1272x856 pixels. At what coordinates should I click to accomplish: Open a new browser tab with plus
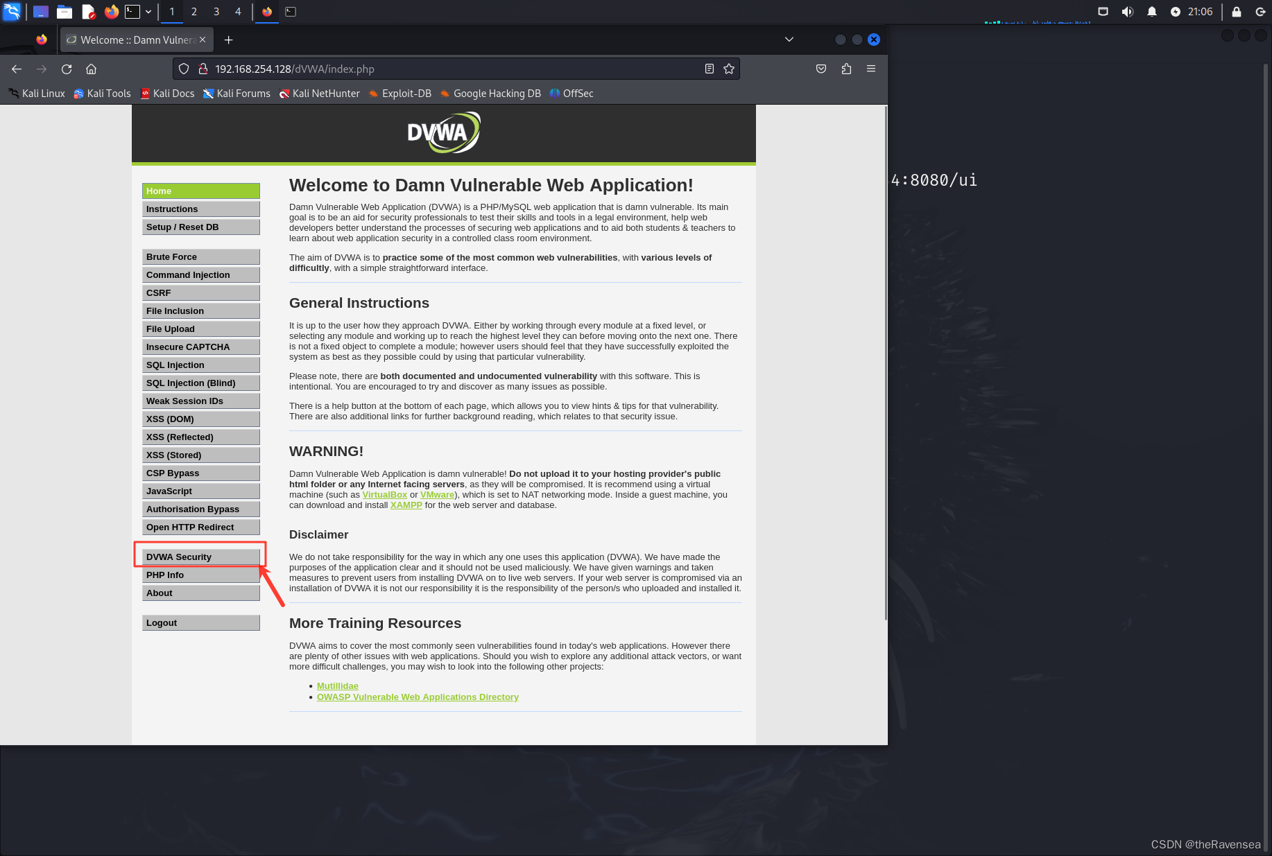228,40
